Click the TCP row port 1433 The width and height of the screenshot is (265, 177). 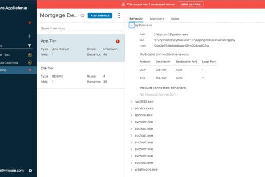click(179, 78)
